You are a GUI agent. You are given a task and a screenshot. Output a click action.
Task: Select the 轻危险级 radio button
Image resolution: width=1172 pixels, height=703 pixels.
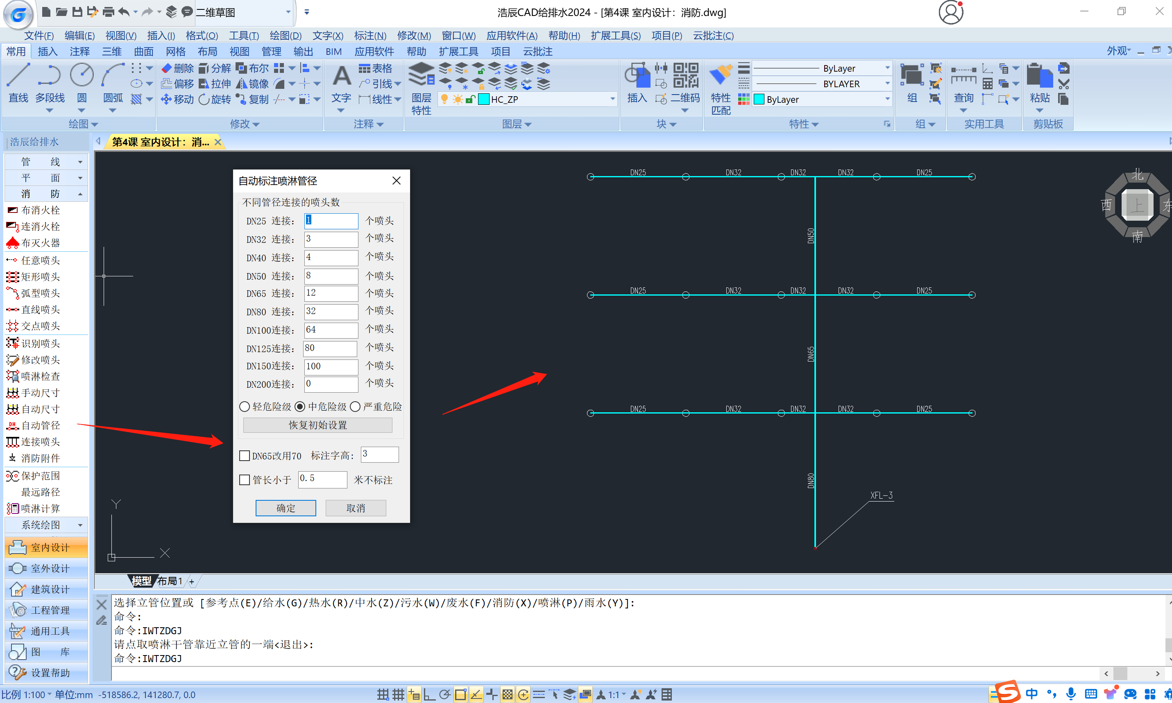coord(245,407)
